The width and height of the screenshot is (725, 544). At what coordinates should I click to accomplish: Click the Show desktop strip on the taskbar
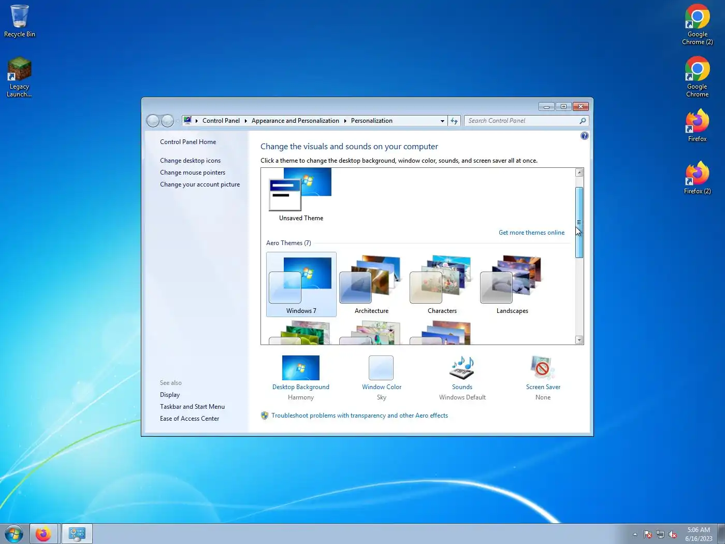tap(721, 534)
